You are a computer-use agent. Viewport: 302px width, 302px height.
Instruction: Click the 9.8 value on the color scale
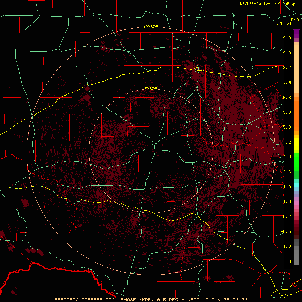[x=287, y=38]
